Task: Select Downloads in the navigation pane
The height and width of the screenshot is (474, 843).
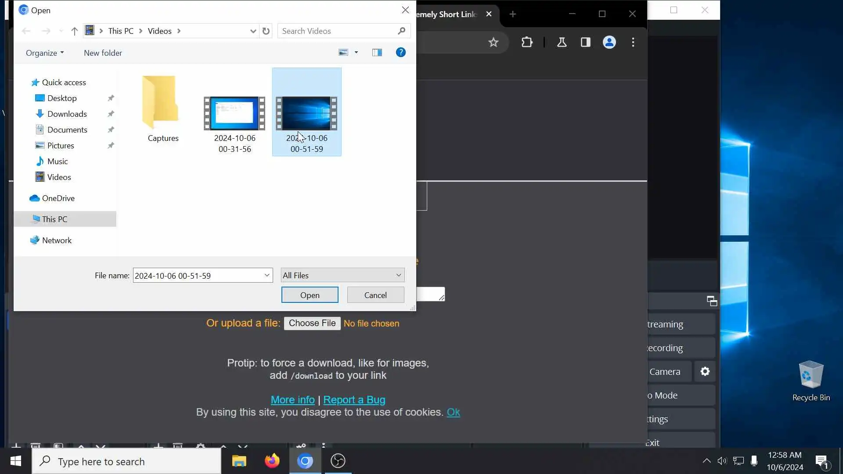Action: pyautogui.click(x=67, y=114)
